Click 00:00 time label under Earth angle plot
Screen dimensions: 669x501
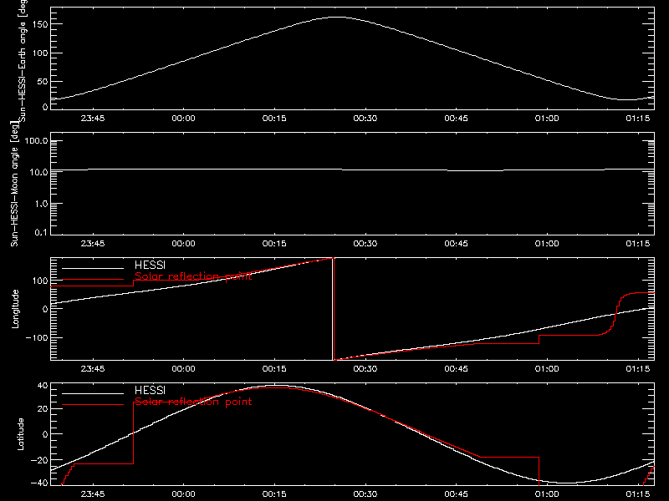tap(183, 119)
